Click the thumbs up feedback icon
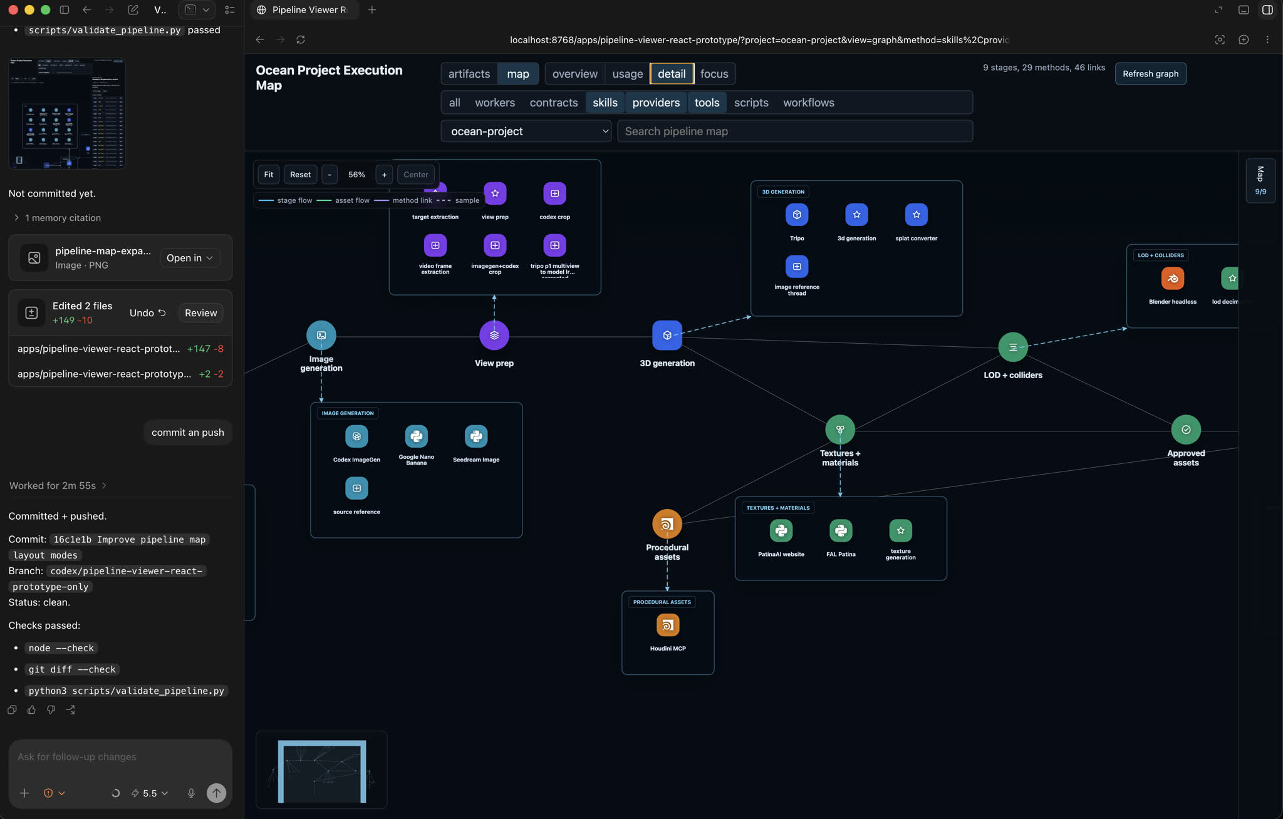Screen dimensions: 1283x819 pos(31,710)
